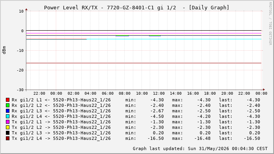Click the dBm y-axis label

4,50
